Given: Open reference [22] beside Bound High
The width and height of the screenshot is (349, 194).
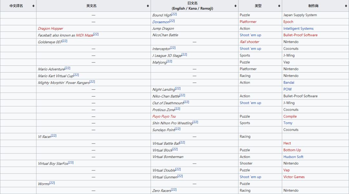Looking at the screenshot, I should coord(174,14).
